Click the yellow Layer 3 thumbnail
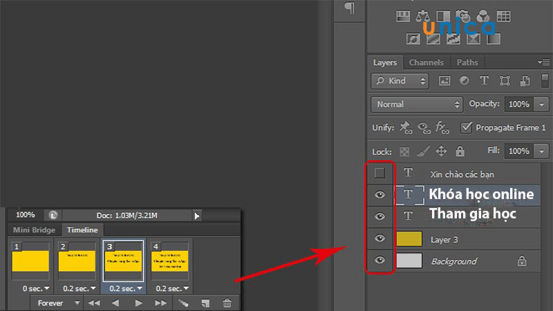553x311 pixels. click(409, 238)
